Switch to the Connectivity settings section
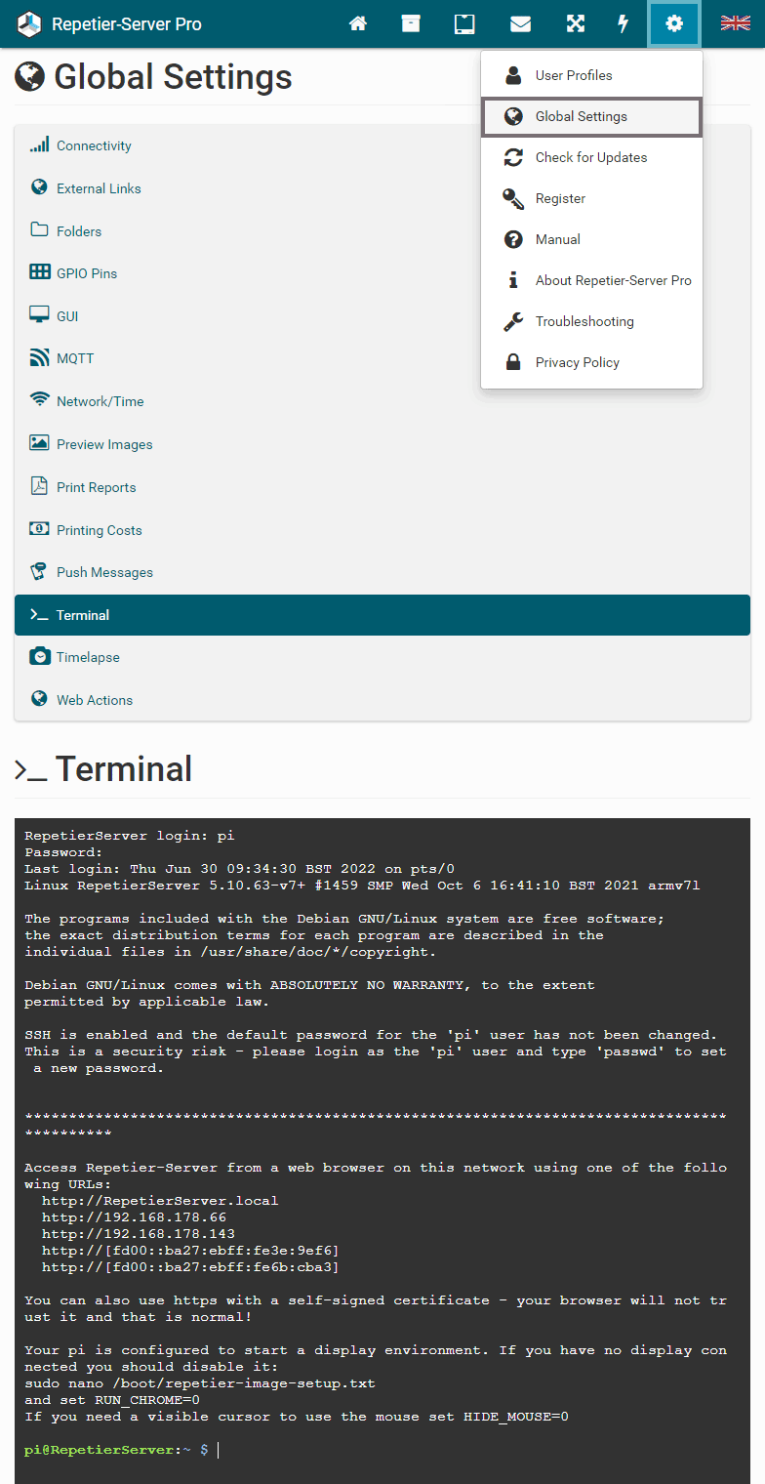Viewport: 765px width, 1484px height. (94, 145)
